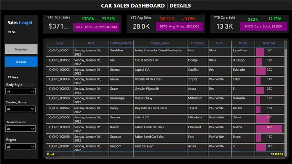Viewport: 292px width, 164px height.
Task: Select the YTD Cars Sold 13.3K value
Action: click(x=224, y=26)
